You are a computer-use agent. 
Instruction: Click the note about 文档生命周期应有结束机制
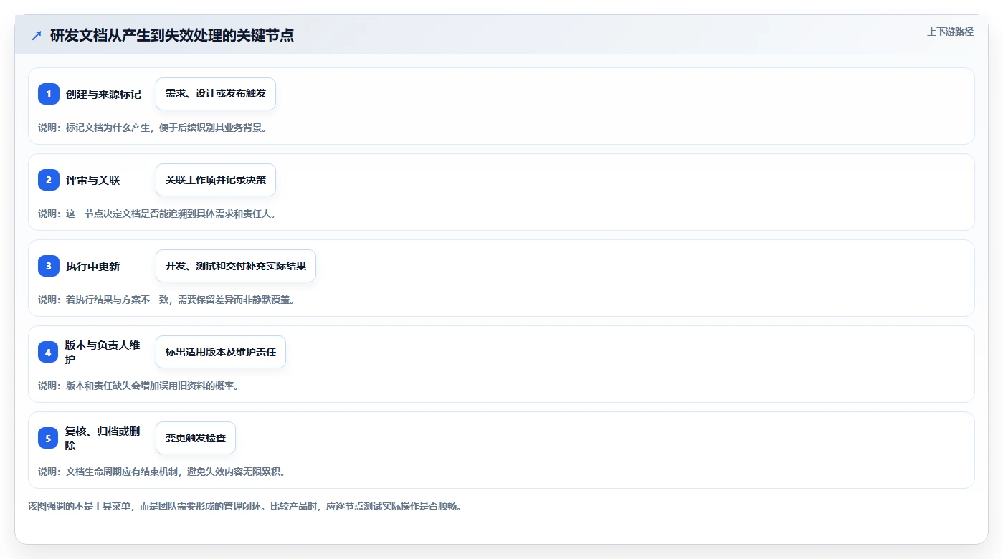(x=162, y=472)
